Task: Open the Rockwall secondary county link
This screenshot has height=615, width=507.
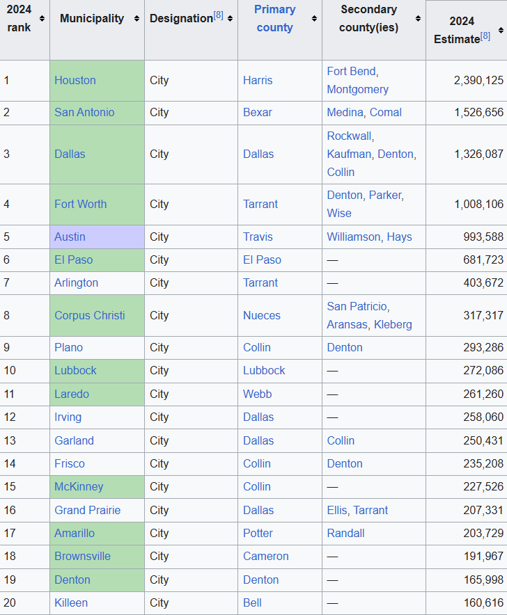Action: point(349,136)
